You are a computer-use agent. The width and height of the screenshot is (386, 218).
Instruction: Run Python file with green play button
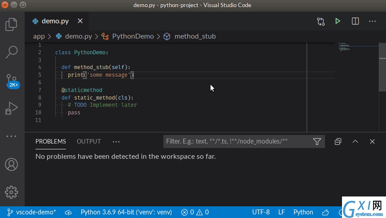tap(338, 21)
